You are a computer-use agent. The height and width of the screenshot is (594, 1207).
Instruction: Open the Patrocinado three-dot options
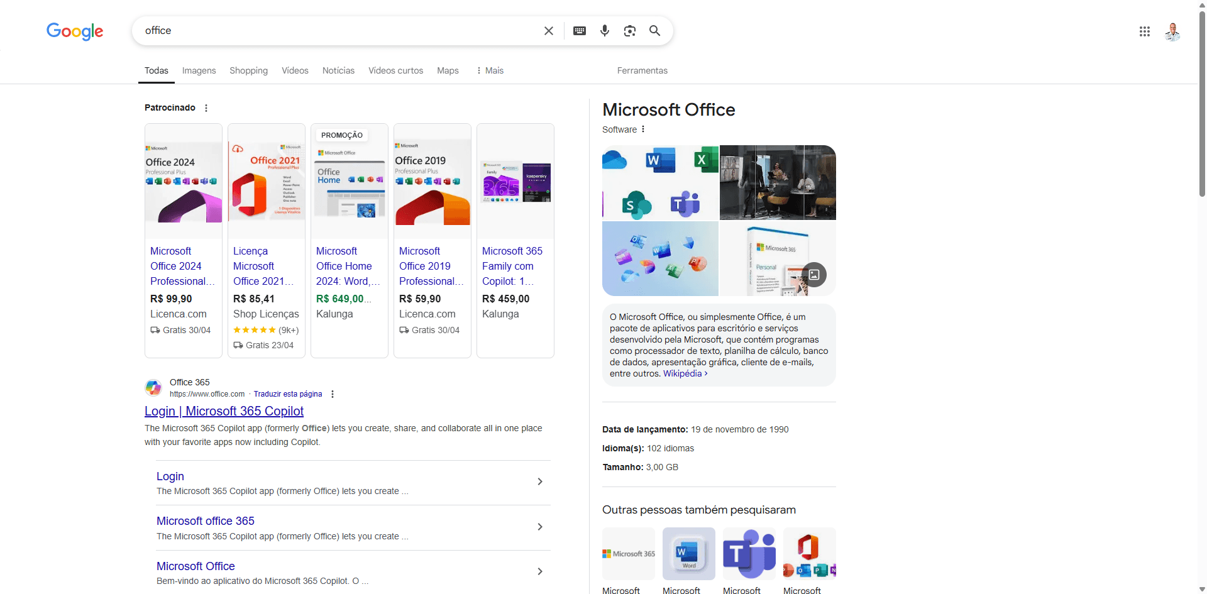tap(206, 108)
